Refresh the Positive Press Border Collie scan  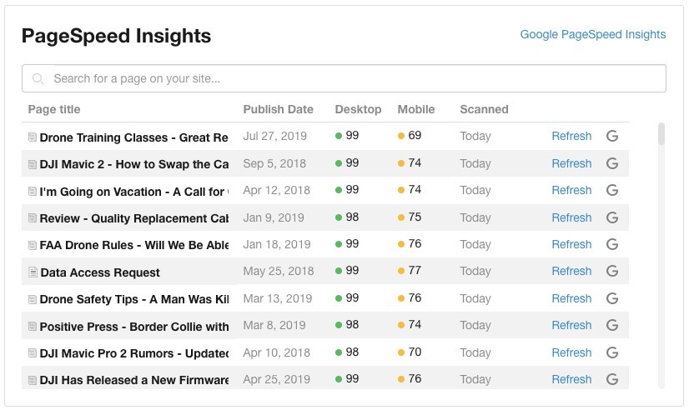click(x=571, y=325)
